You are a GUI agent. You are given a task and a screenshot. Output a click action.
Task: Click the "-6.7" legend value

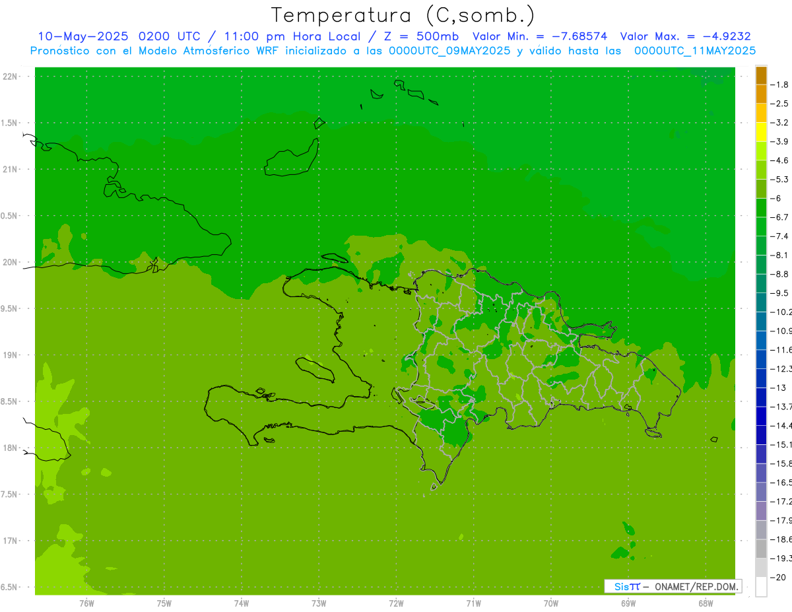[779, 217]
